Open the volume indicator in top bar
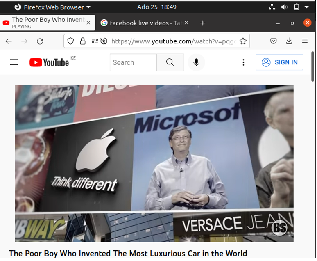Screen dimensions: 317x261 (x=284, y=7)
